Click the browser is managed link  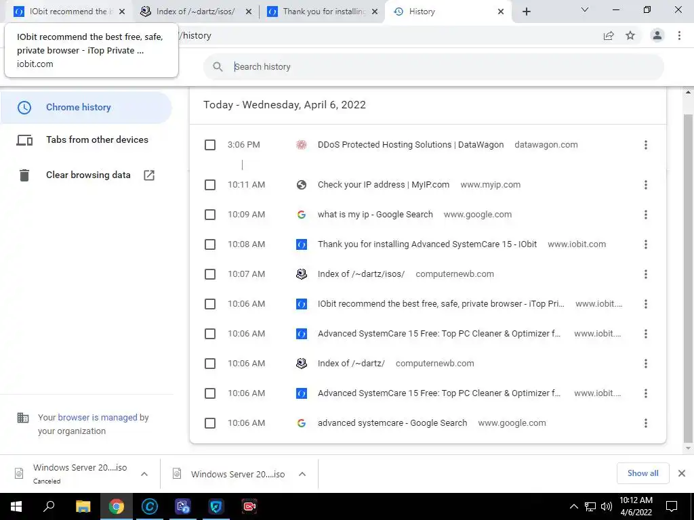(x=98, y=417)
